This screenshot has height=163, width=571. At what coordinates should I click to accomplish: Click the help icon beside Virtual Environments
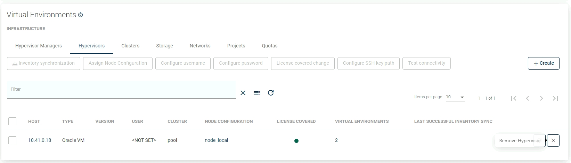[x=81, y=15]
